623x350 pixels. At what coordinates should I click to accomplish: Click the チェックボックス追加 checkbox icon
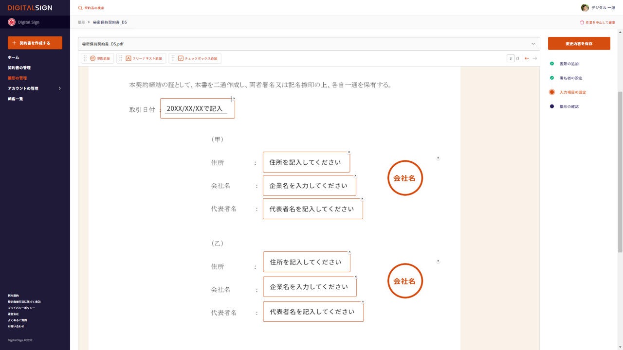pyautogui.click(x=181, y=58)
